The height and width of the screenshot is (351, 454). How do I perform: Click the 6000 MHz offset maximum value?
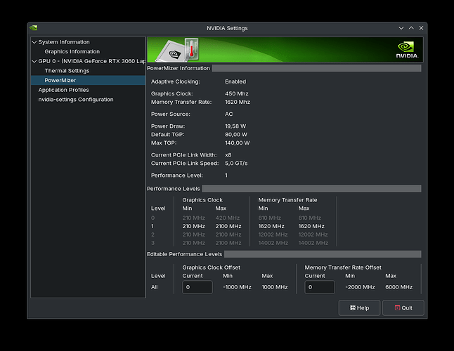(x=398, y=287)
